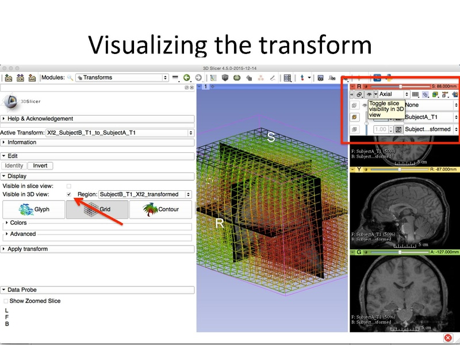Uncheck Visible in 3D view checkbox

click(69, 195)
